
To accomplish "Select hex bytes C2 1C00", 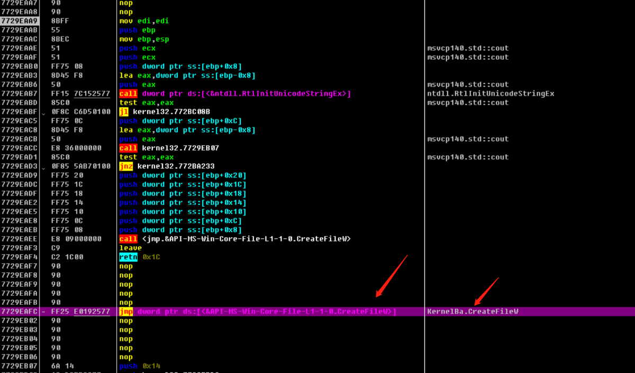I will [67, 257].
